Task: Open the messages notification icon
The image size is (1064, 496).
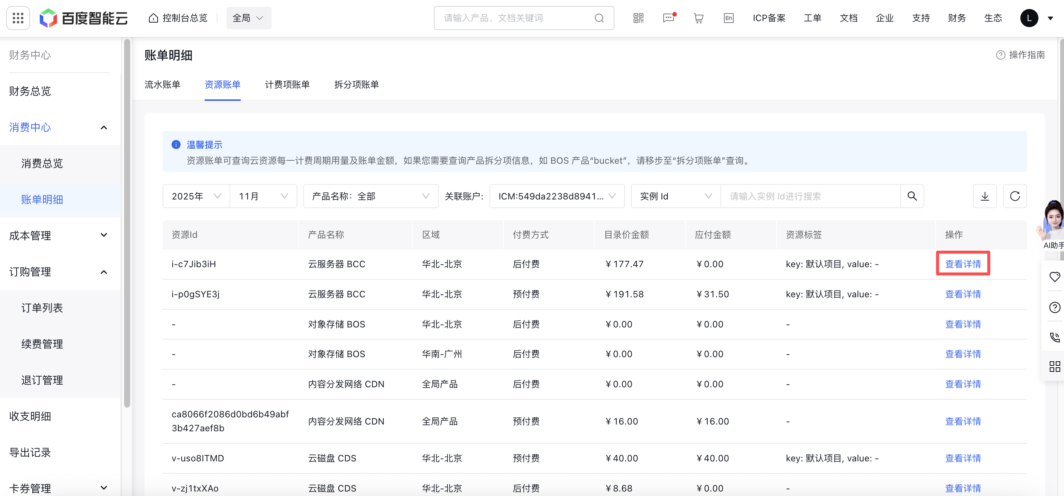Action: [669, 18]
